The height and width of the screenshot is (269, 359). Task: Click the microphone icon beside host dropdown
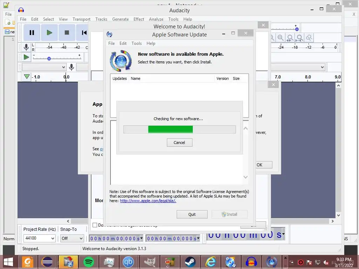[72, 67]
